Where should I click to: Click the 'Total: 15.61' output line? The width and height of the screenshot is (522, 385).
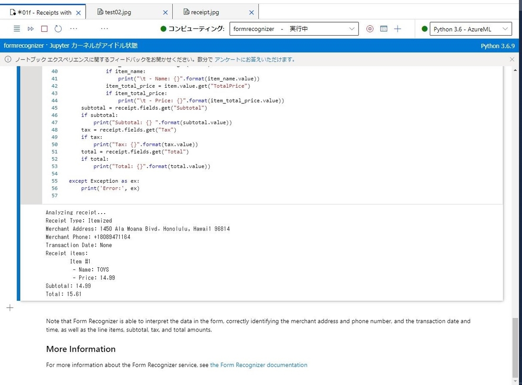64,294
